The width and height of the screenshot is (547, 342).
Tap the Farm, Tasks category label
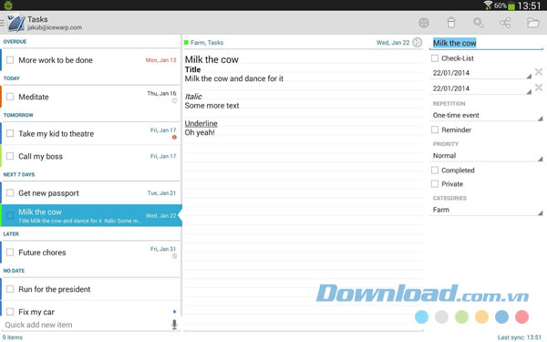(x=207, y=43)
